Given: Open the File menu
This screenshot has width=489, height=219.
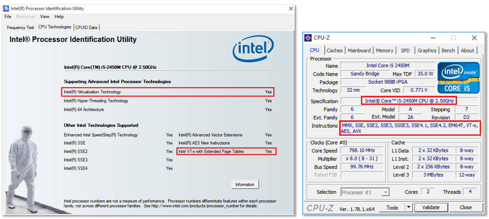Looking at the screenshot, I should (8, 16).
